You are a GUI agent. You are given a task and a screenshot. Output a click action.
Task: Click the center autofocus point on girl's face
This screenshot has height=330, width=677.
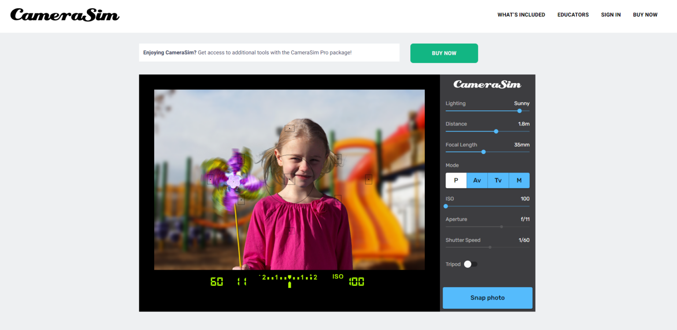coord(290,179)
